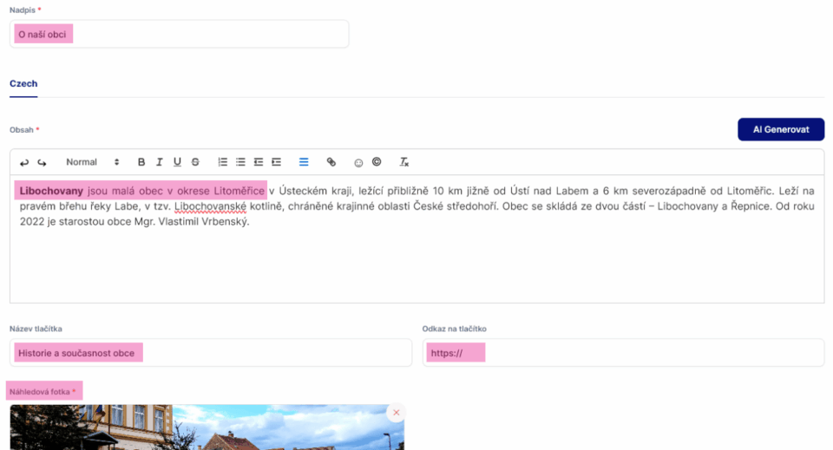Insert a numbered list
833x450 pixels.
click(x=223, y=162)
